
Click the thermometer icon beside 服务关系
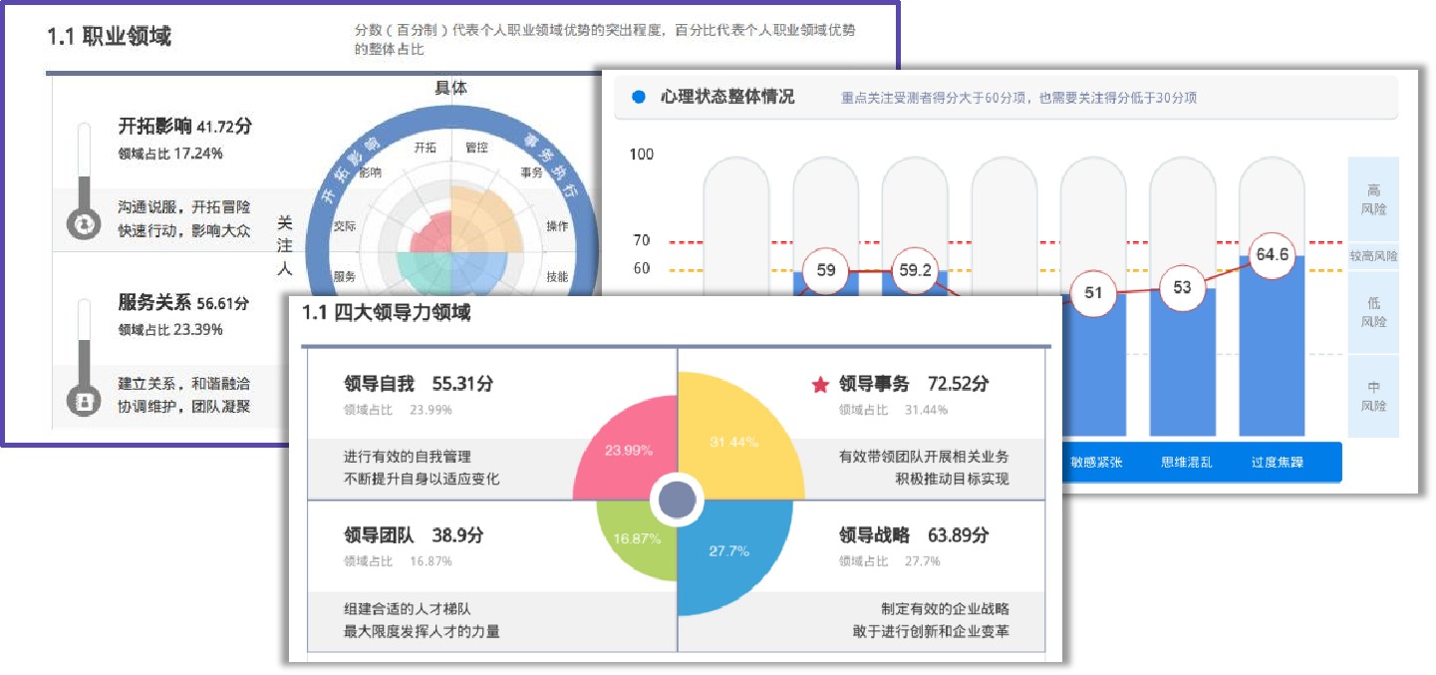click(x=84, y=358)
